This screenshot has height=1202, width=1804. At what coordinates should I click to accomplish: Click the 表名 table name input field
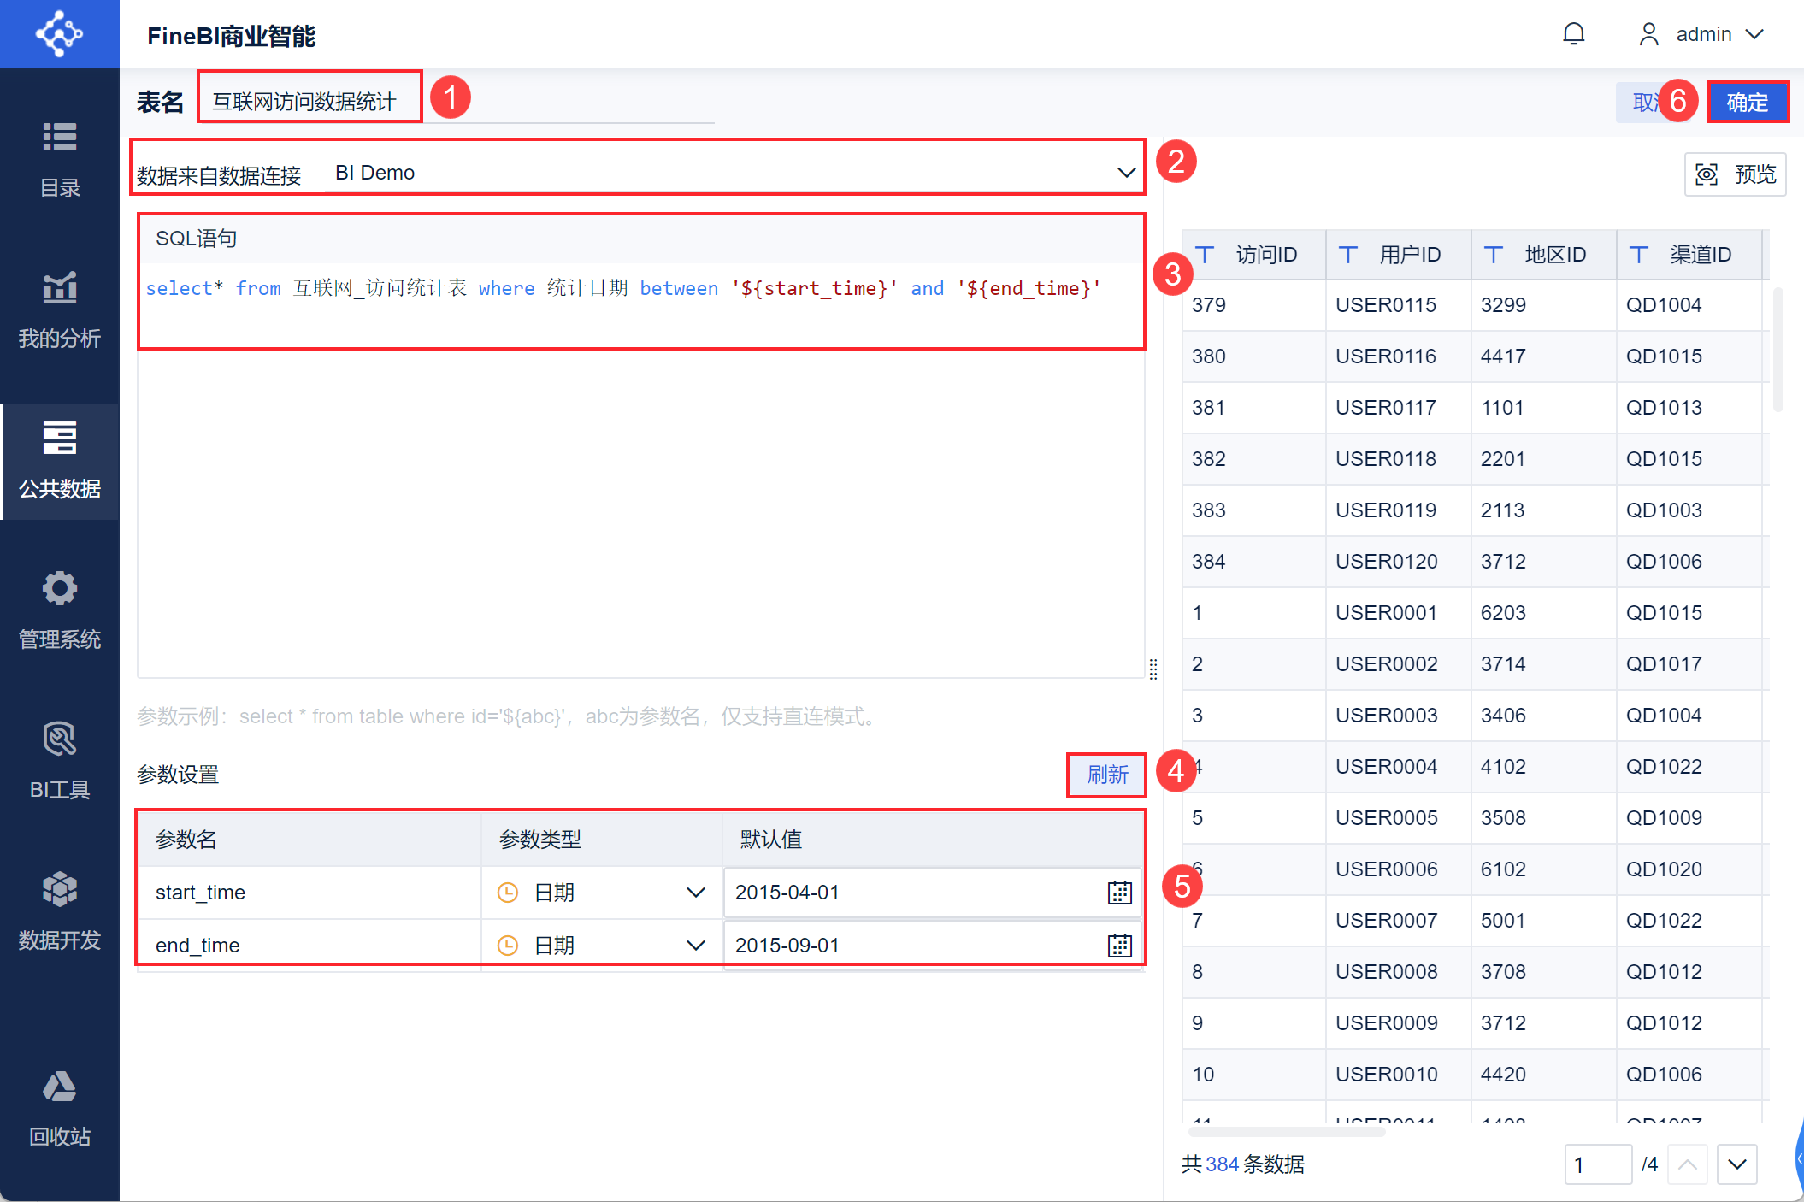pos(308,102)
